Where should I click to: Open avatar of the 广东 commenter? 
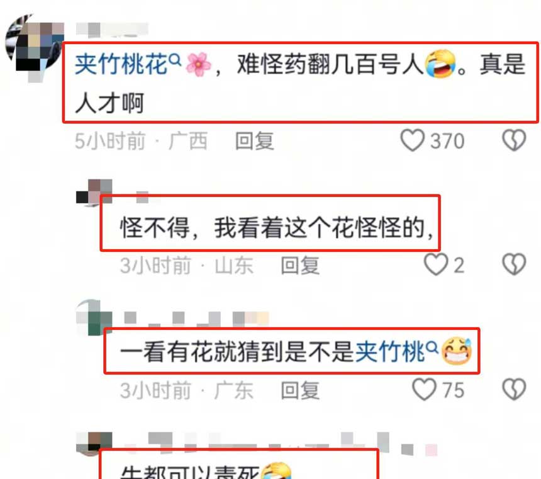(x=94, y=318)
